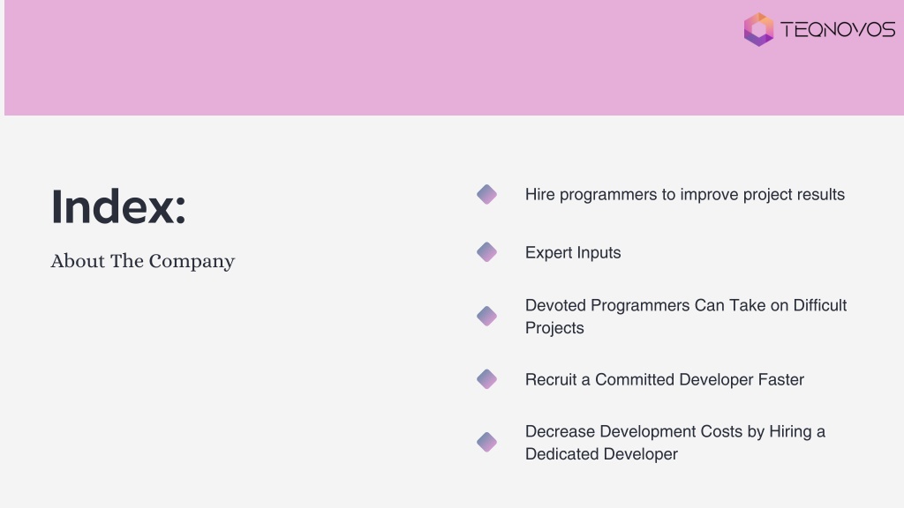Click the 'Dedicated Developer' wrapped line

[601, 454]
